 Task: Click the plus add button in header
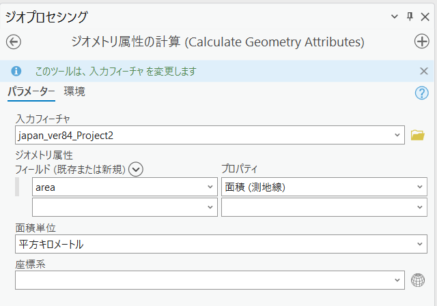click(422, 42)
